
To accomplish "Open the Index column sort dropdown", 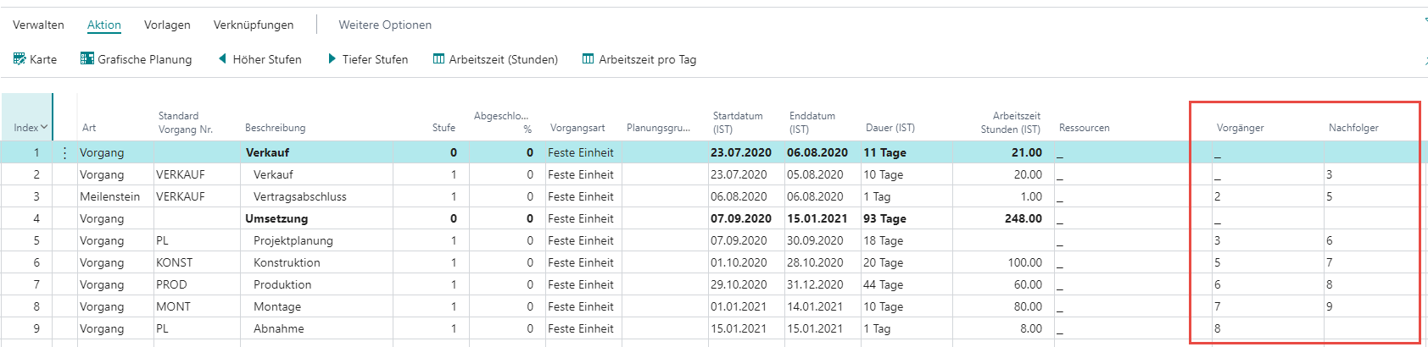I will point(44,128).
